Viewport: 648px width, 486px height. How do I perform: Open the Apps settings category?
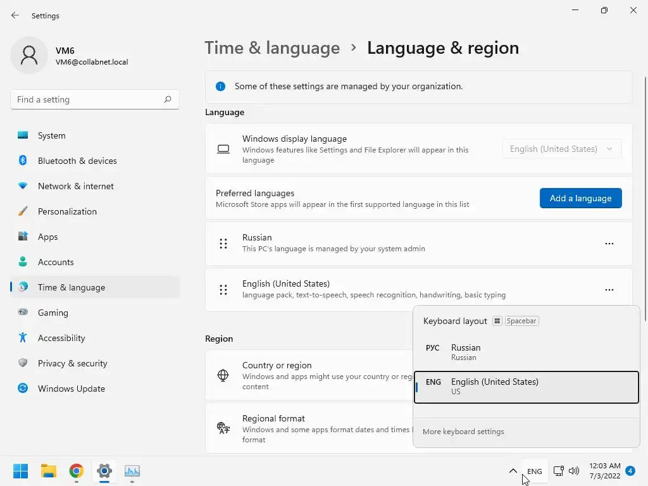point(95,237)
